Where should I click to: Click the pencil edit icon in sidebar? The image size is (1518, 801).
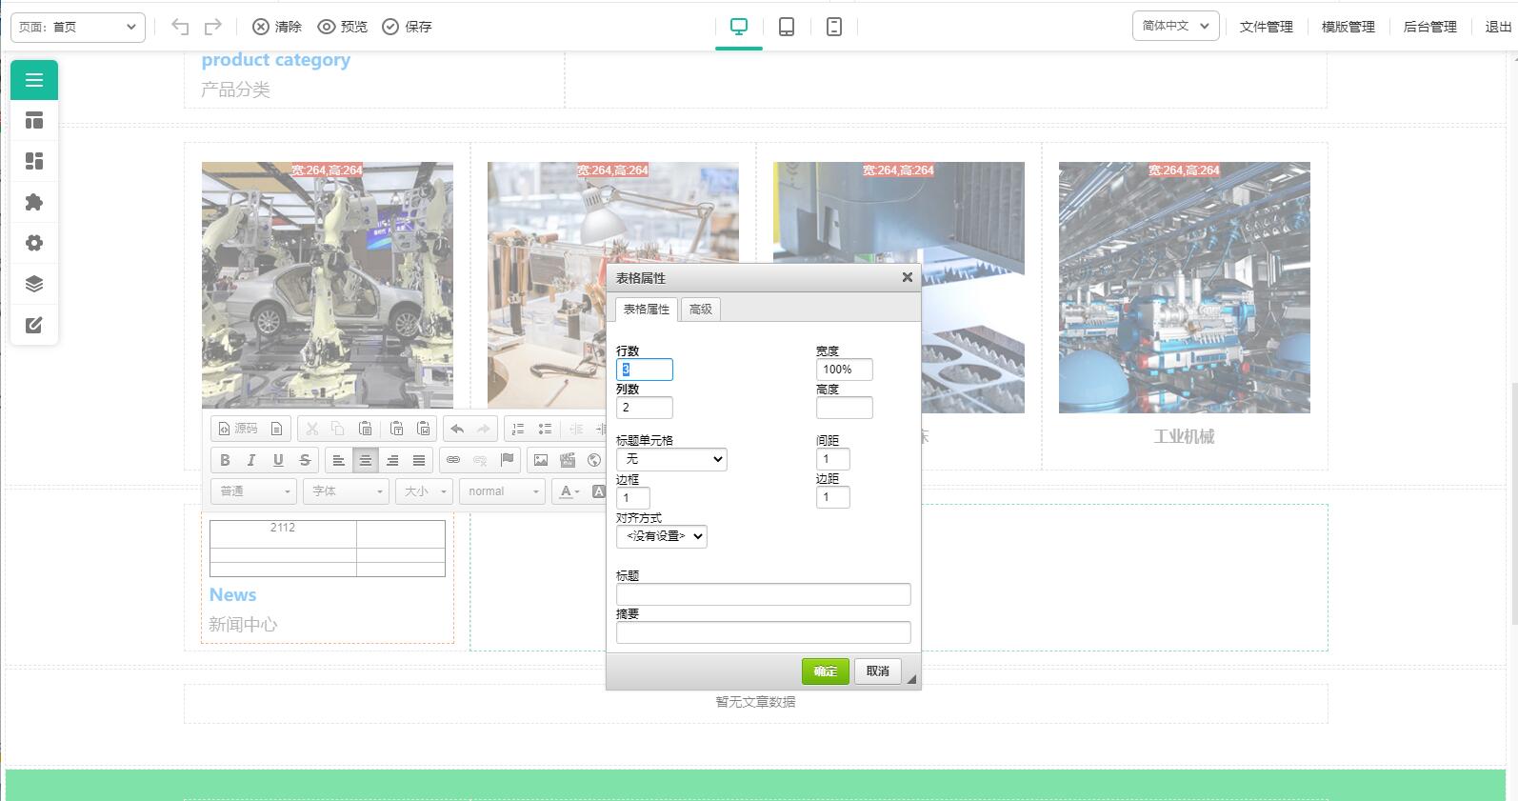tap(34, 325)
